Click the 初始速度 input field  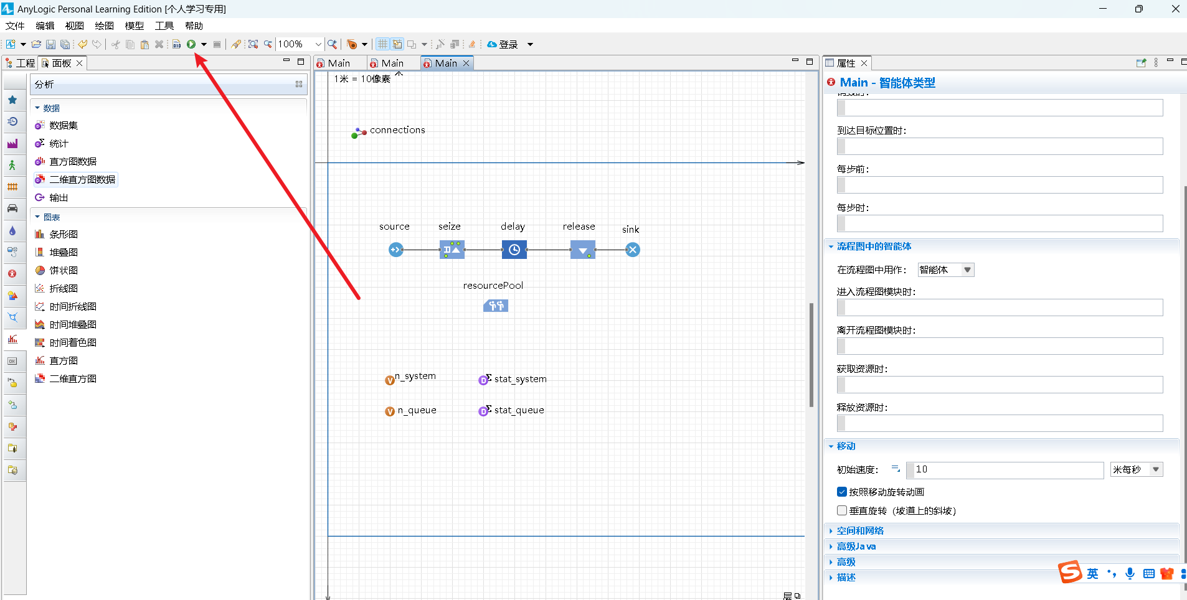1005,469
